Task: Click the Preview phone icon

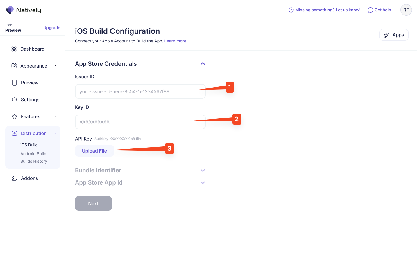Action: click(x=15, y=83)
